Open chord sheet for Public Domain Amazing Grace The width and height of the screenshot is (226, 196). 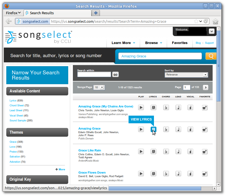click(x=166, y=129)
